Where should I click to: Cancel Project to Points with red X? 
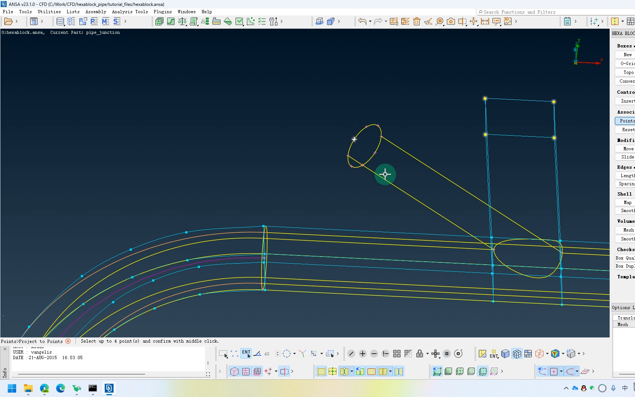pyautogui.click(x=68, y=341)
